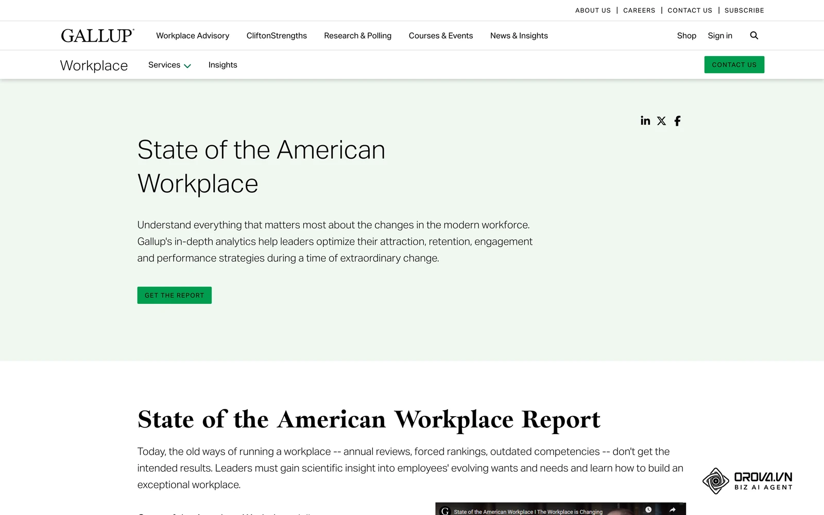The height and width of the screenshot is (515, 824).
Task: Open the About Us link
Action: pyautogui.click(x=593, y=10)
